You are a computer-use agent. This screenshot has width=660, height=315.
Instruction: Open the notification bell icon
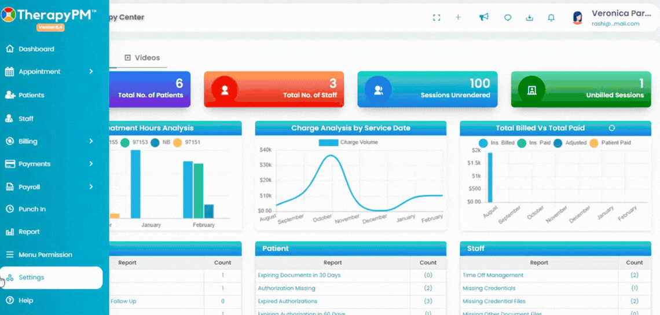click(551, 17)
